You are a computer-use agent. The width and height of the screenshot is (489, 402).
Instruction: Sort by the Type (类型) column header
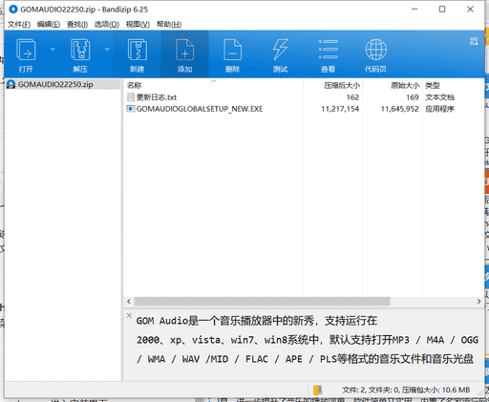pyautogui.click(x=454, y=85)
